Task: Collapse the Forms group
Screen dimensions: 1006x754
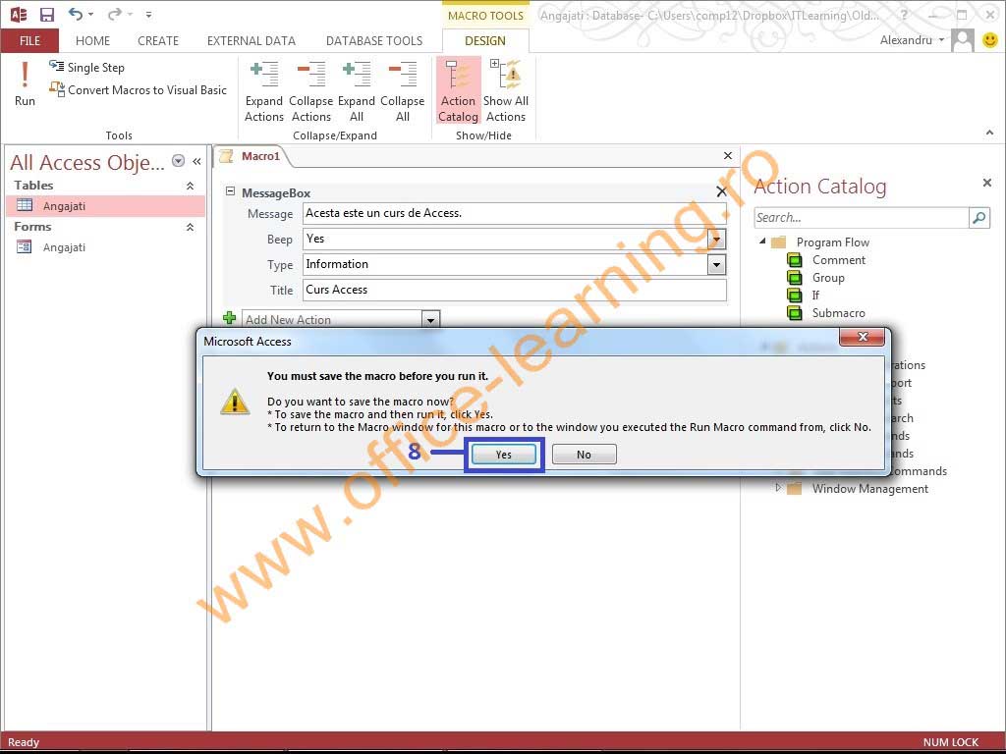Action: [x=190, y=227]
